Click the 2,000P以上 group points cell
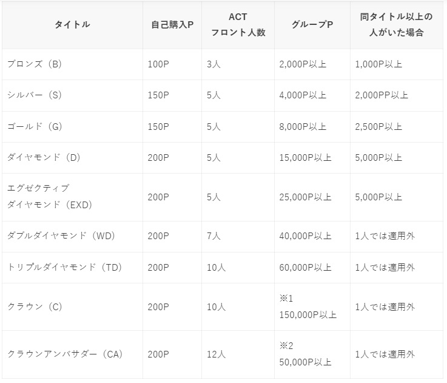This screenshot has height=383, width=447. click(x=312, y=64)
